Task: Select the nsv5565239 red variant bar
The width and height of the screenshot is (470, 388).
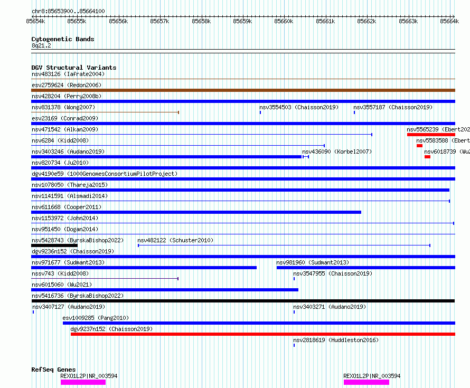Action: (431, 135)
